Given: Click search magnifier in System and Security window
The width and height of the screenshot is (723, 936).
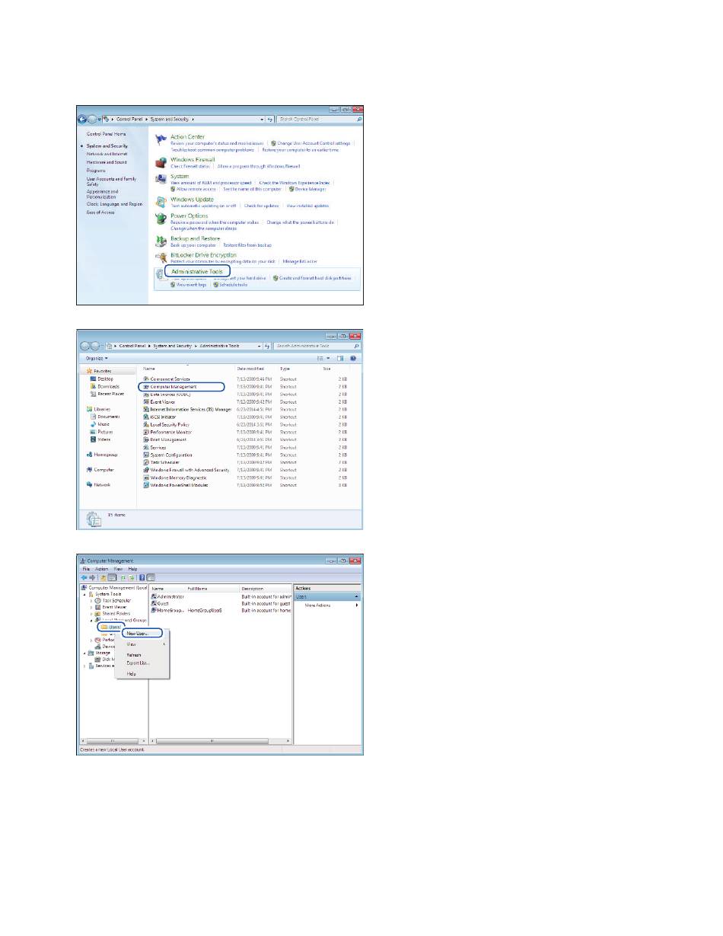Looking at the screenshot, I should click(359, 120).
